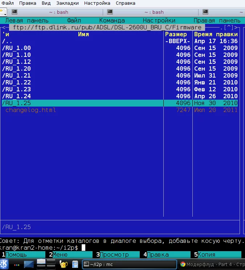The image size is (245, 270).
Task: Sort by the Время правки column header
Action: click(216, 34)
